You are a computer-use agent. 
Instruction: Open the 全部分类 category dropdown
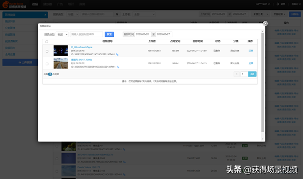[x=260, y=14]
